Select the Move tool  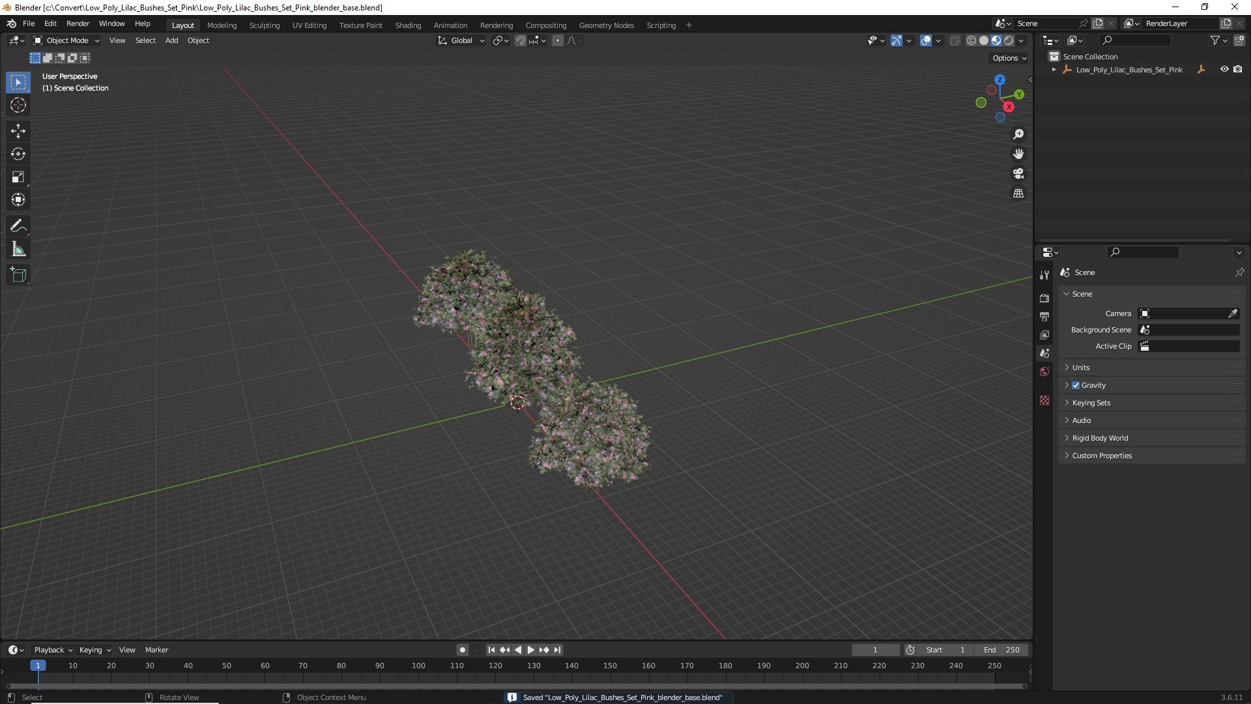click(x=18, y=131)
